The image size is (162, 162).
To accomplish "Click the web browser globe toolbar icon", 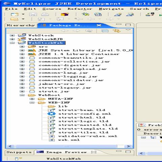I will [x=98, y=14].
